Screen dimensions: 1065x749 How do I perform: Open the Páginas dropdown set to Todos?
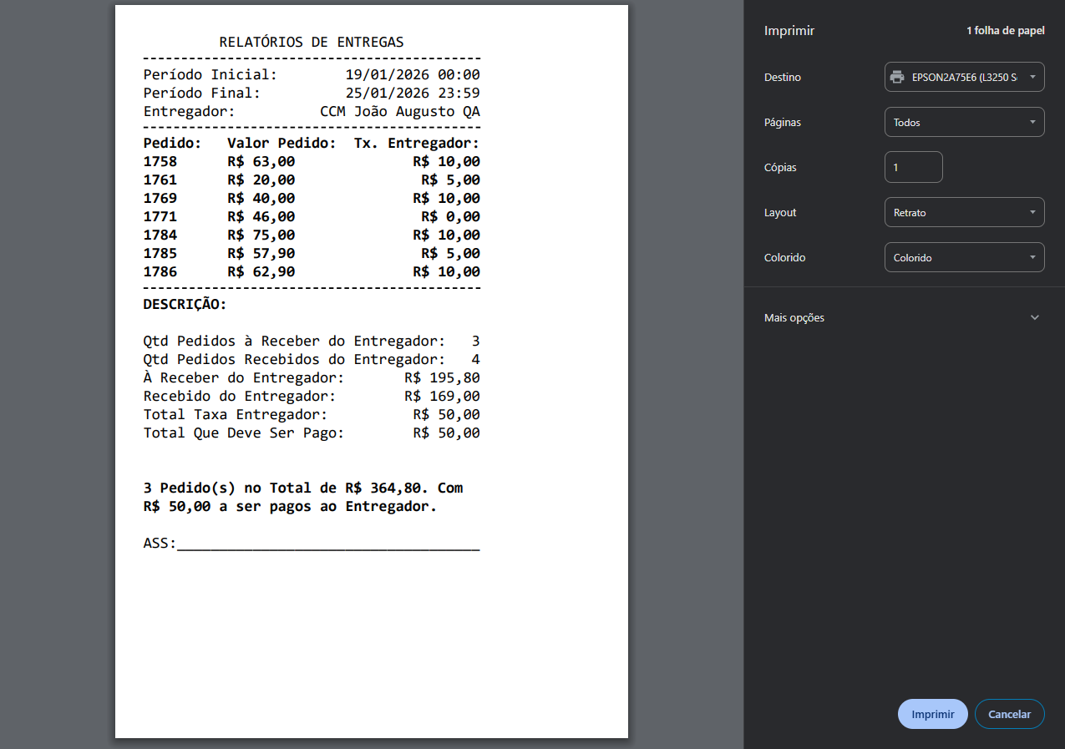pos(964,122)
